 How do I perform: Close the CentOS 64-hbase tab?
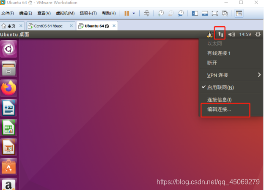point(71,25)
